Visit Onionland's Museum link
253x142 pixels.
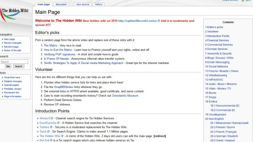[125, 96]
